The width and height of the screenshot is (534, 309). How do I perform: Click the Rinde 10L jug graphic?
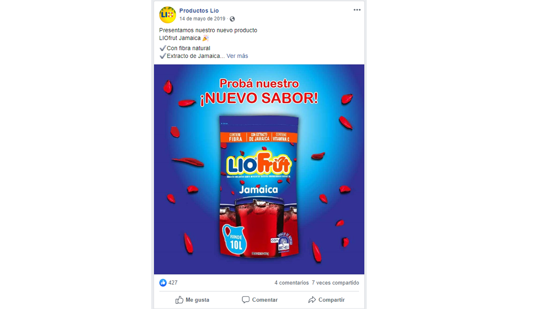coord(234,239)
